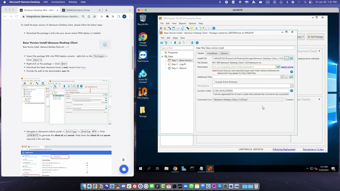Delete step using trash can icon
The image size is (340, 191).
point(192,43)
